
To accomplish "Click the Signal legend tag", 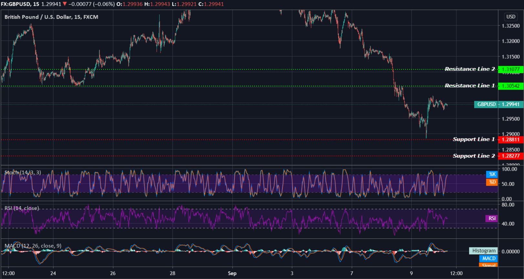I will [x=489, y=265].
